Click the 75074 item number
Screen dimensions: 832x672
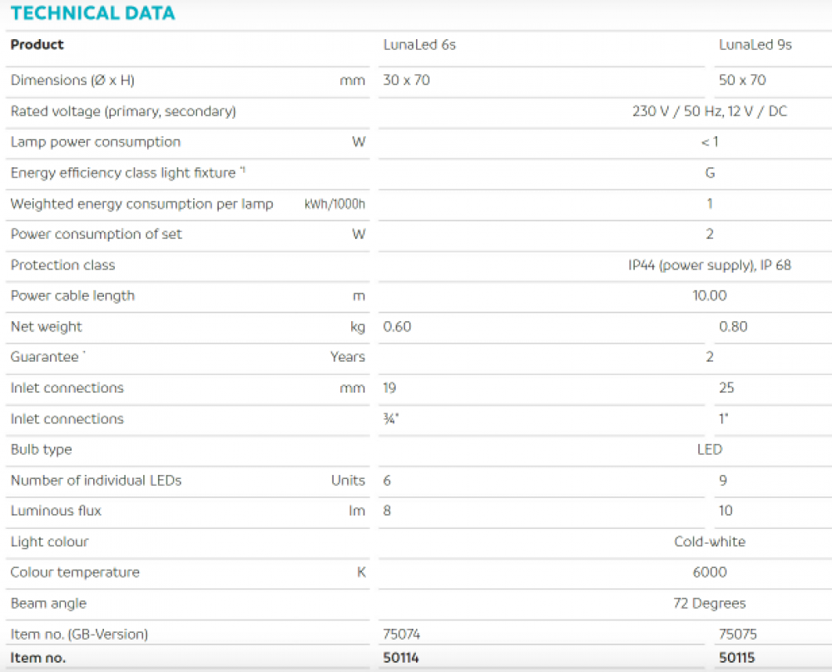(x=401, y=634)
